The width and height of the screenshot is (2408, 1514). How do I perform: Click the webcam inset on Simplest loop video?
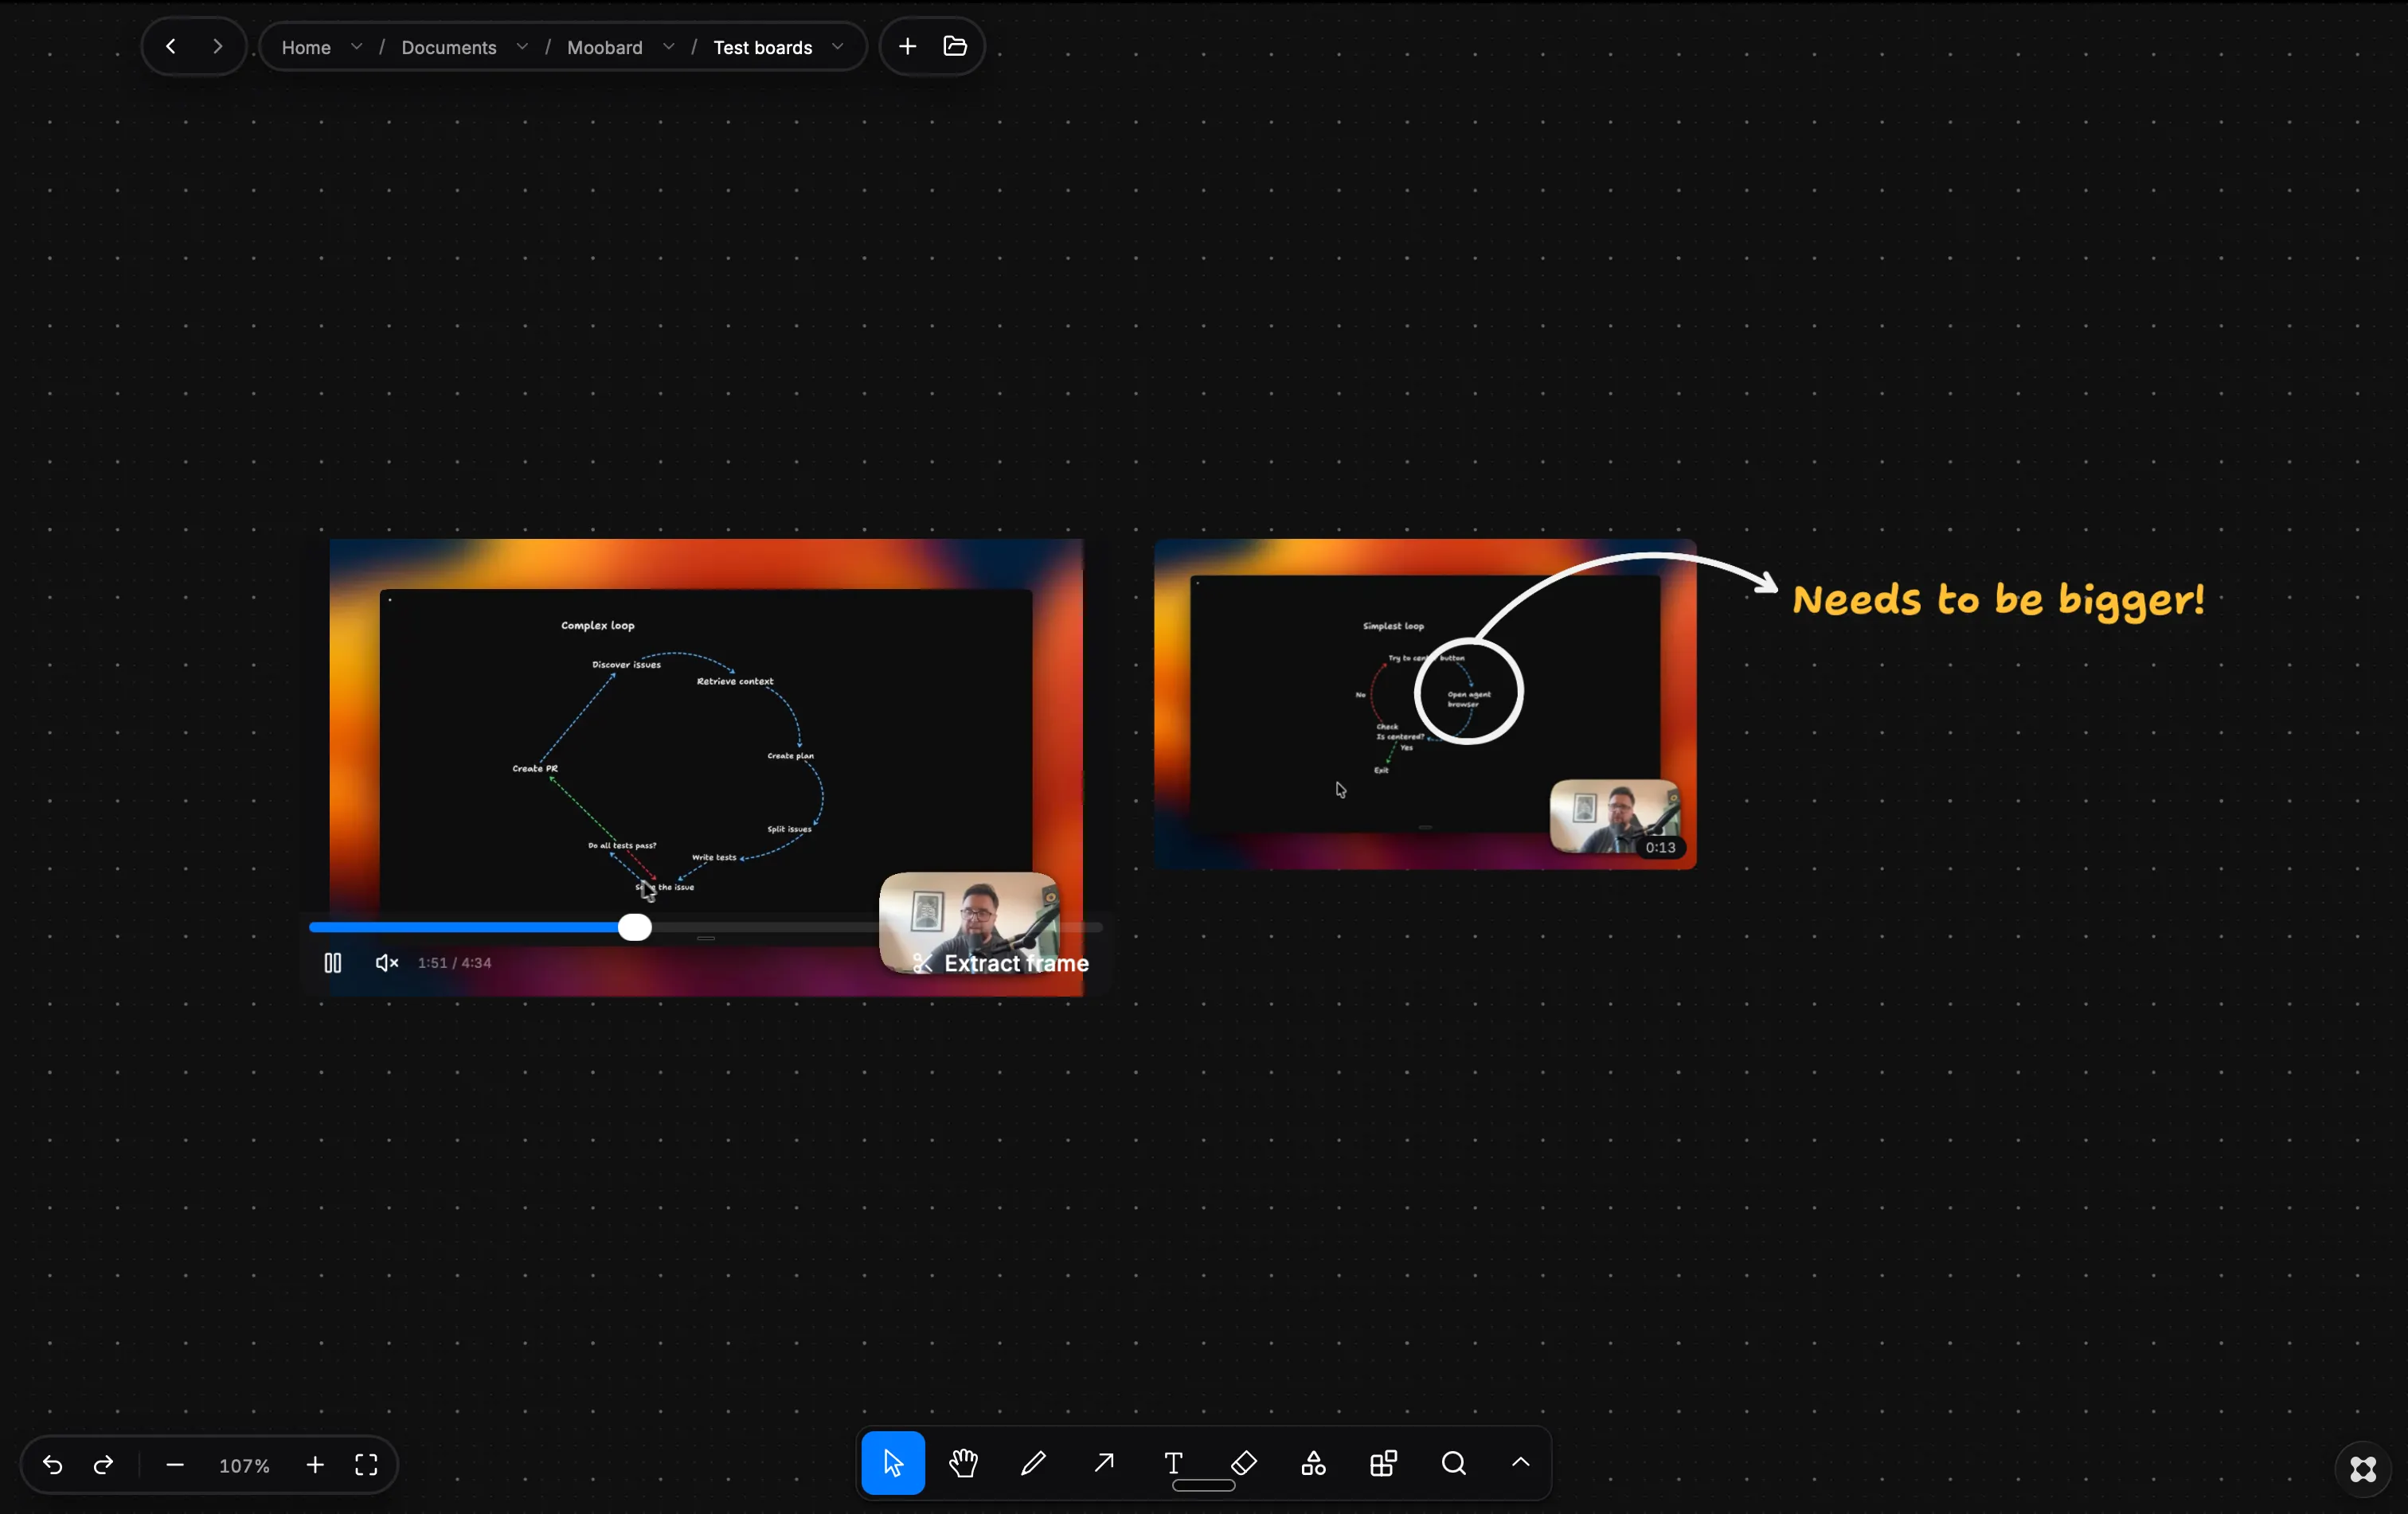click(1615, 815)
